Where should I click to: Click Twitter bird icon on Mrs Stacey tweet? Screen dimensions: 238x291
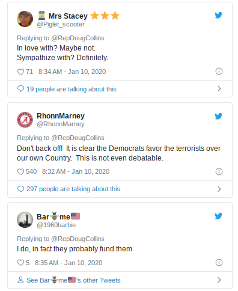pyautogui.click(x=219, y=15)
